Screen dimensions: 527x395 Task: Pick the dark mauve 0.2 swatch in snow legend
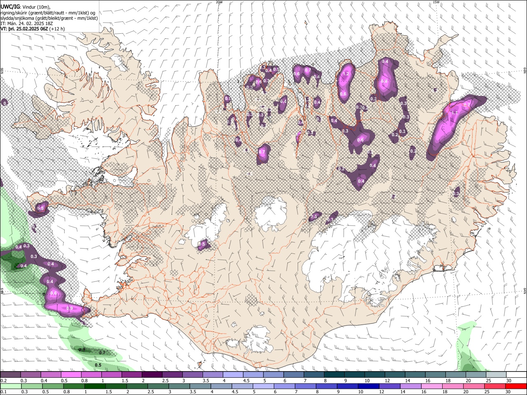10,374
